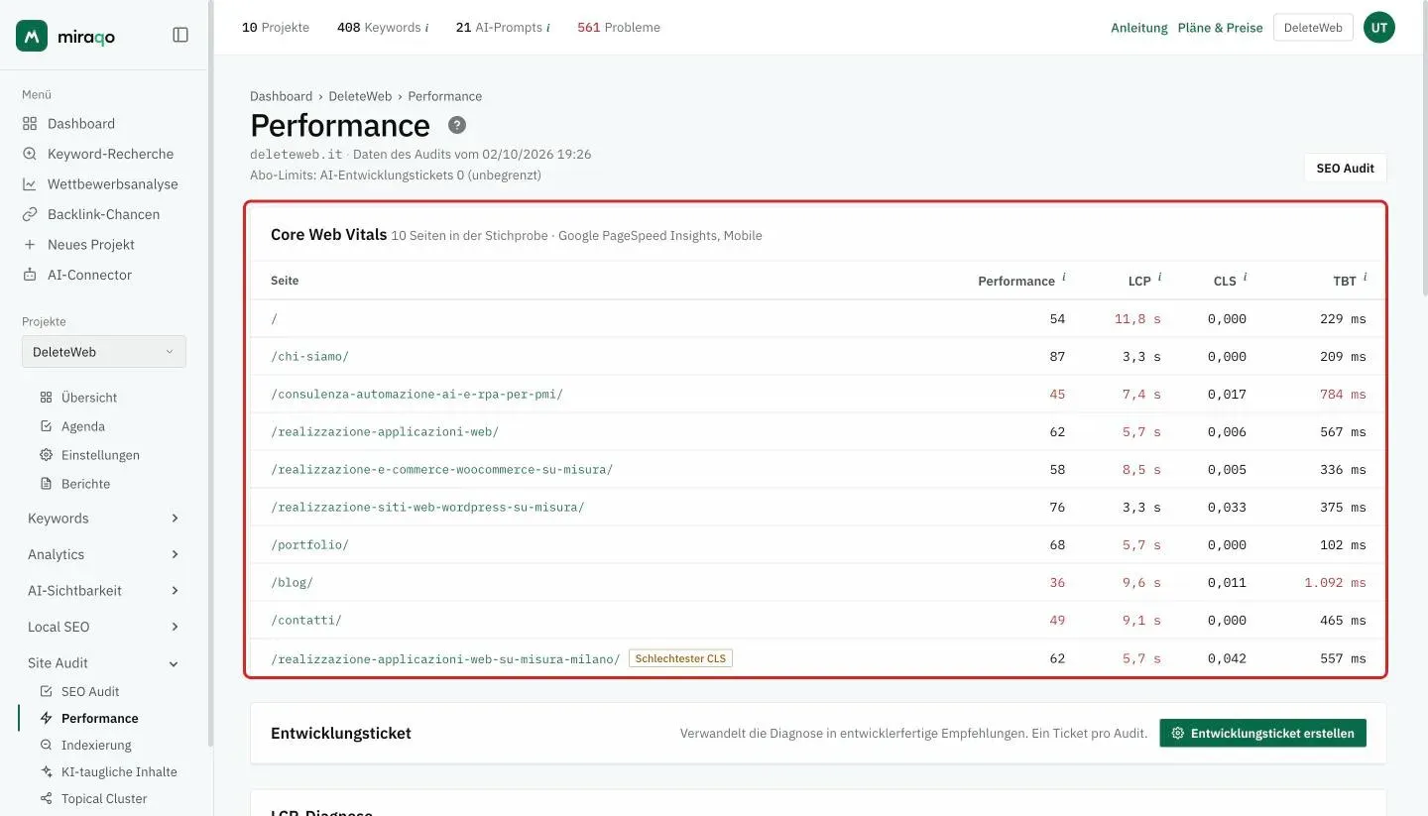Click the info icon next to AI-Prompts count
1428x816 pixels.
548,28
